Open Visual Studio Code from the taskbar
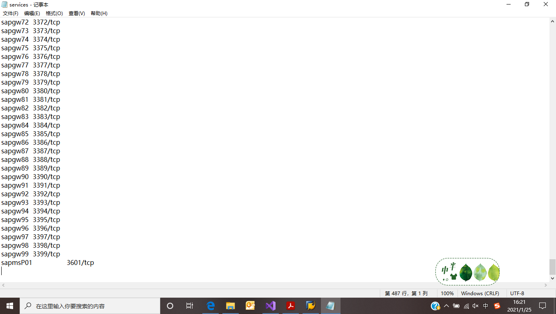The image size is (556, 314). tap(271, 305)
